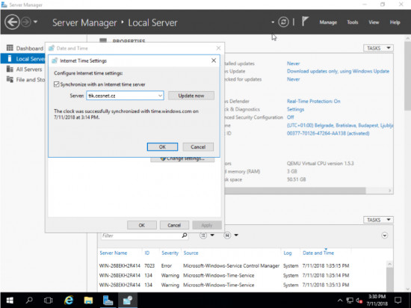Open the events TASKS dropdown
The width and height of the screenshot is (411, 308).
378,220
